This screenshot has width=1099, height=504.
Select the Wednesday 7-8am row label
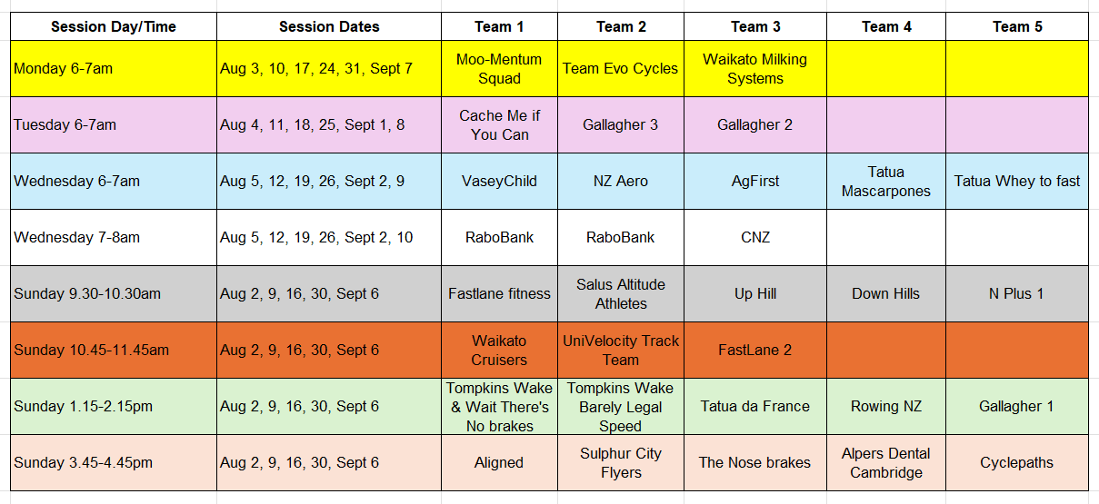(x=114, y=237)
